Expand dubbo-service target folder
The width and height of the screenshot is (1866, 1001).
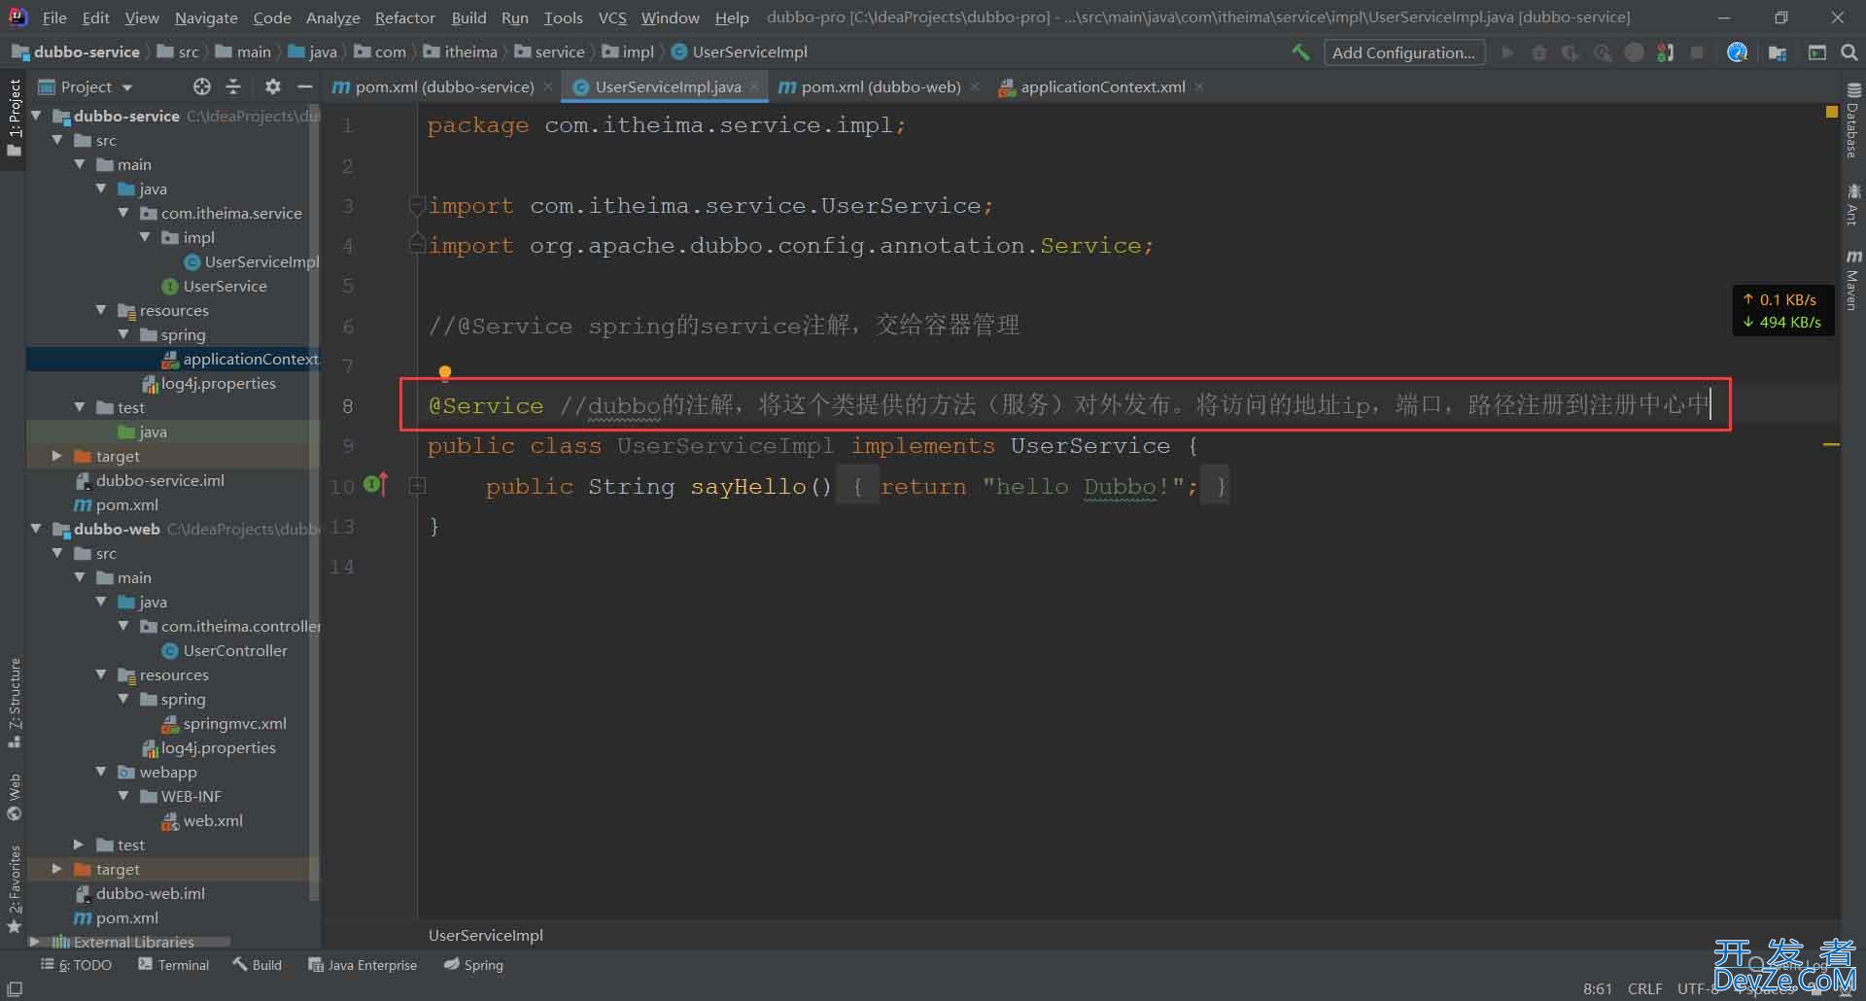pos(57,456)
